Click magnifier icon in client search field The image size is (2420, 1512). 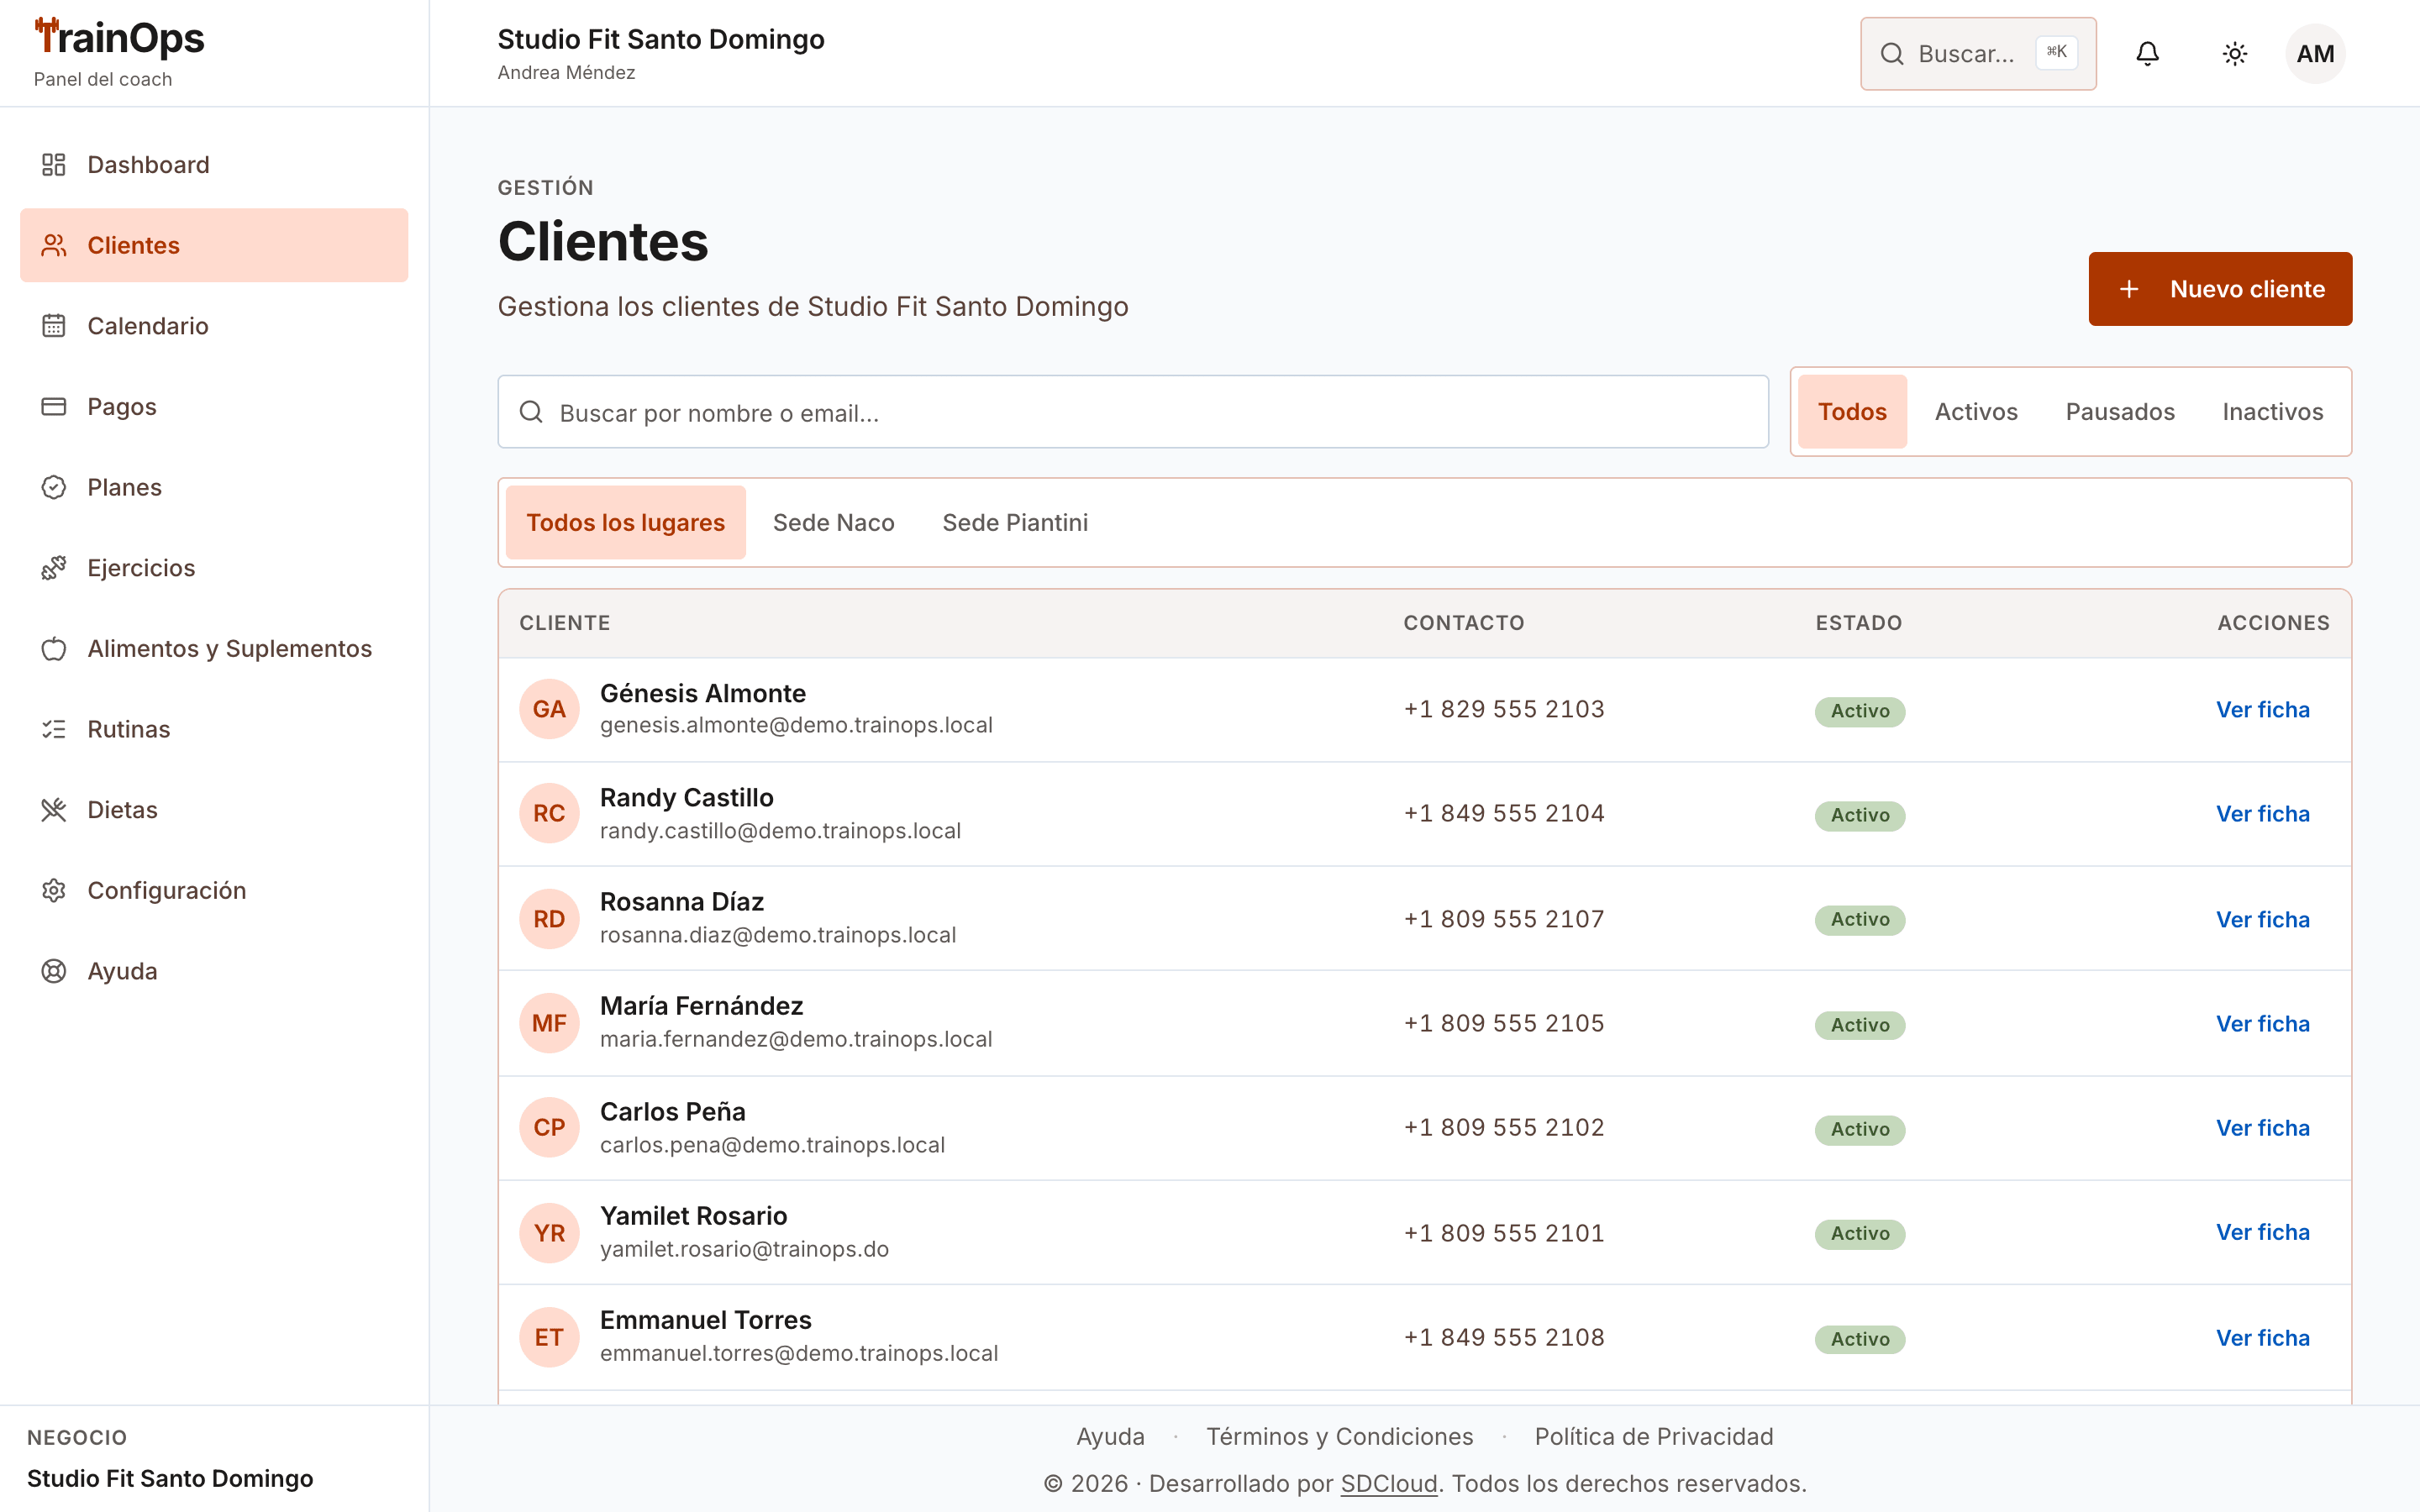pos(531,412)
